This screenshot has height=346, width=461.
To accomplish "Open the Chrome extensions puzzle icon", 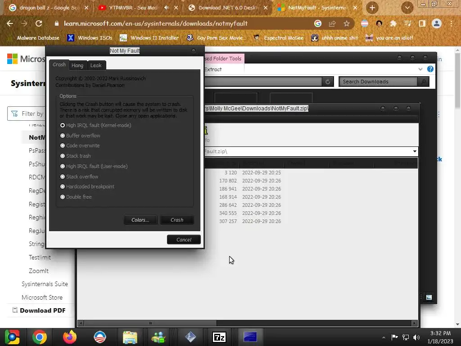I will (393, 23).
